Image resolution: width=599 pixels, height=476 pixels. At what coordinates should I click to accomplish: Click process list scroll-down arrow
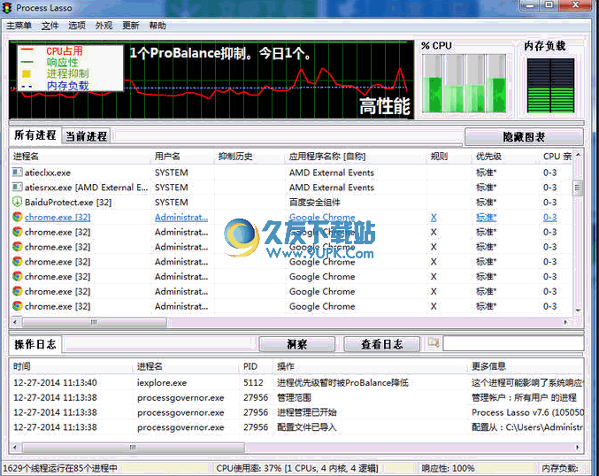point(578,311)
